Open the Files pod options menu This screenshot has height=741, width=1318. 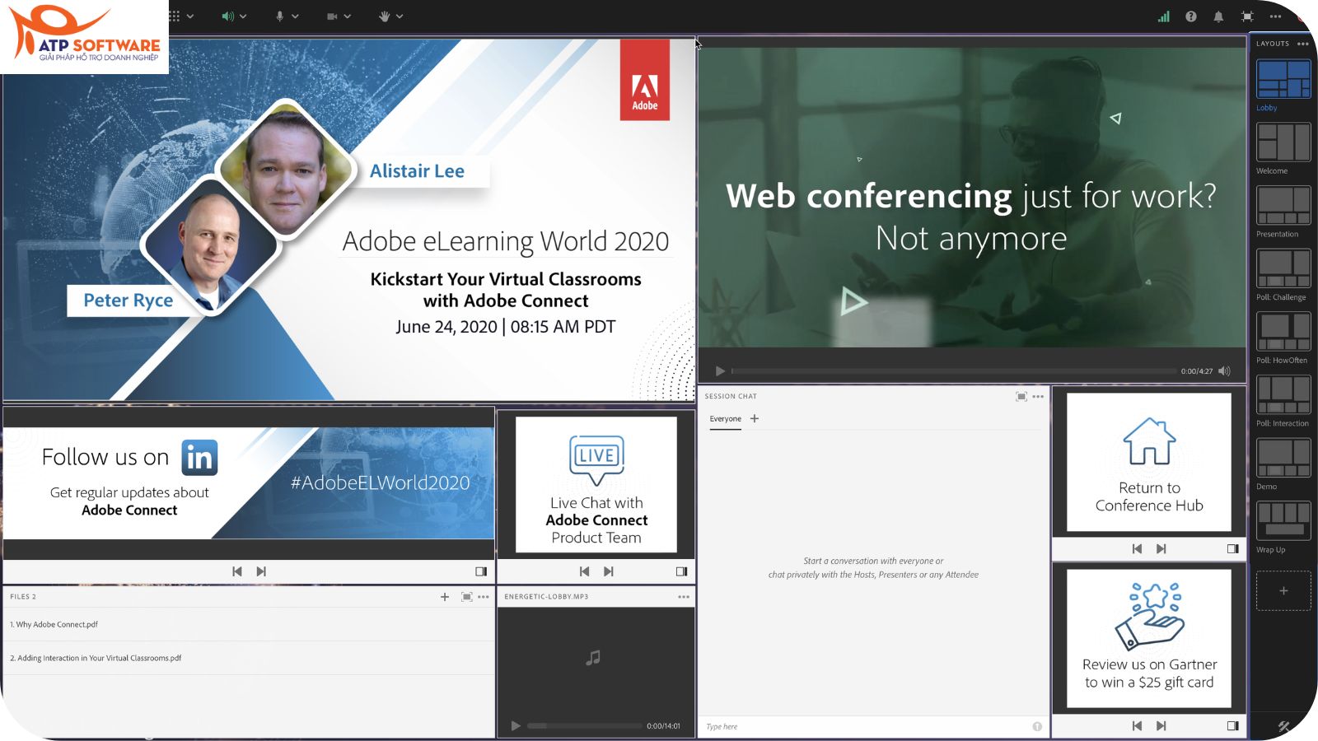[484, 596]
